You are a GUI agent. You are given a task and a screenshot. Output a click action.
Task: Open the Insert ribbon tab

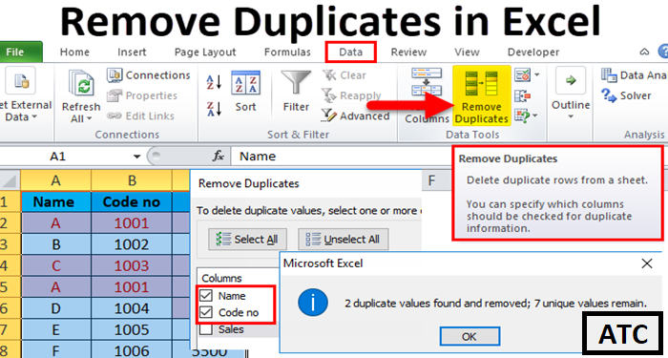(132, 52)
